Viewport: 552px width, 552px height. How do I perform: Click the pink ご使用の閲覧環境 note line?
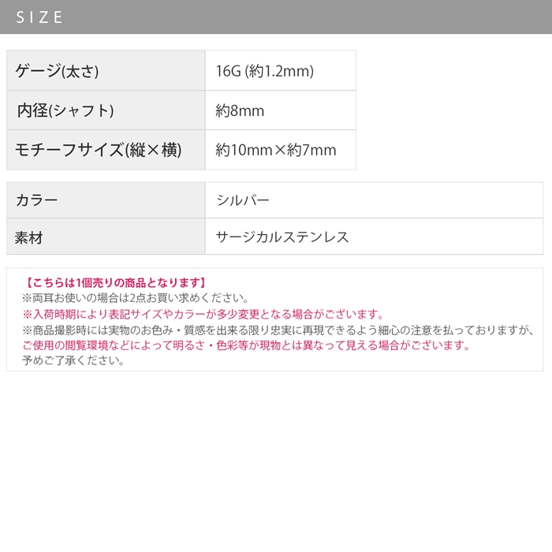point(246,345)
